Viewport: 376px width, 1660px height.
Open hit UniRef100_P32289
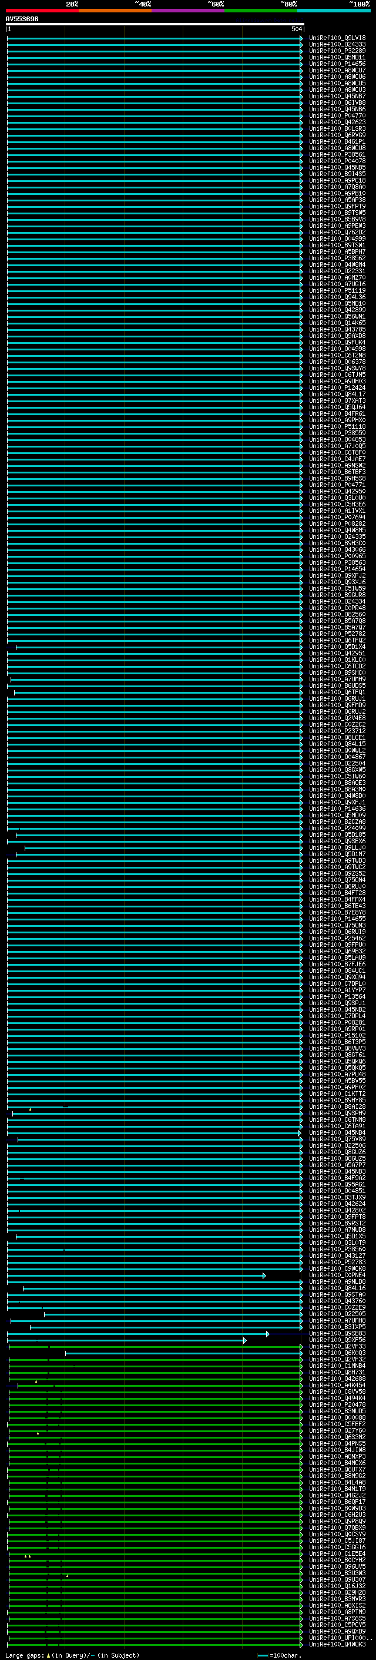tap(337, 51)
